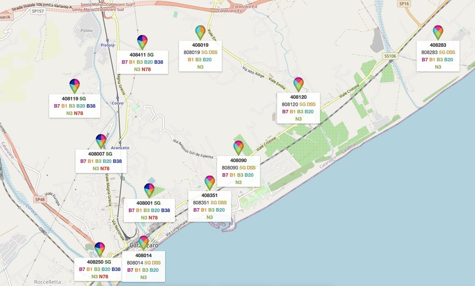Select the 408090 location pin

click(x=238, y=147)
